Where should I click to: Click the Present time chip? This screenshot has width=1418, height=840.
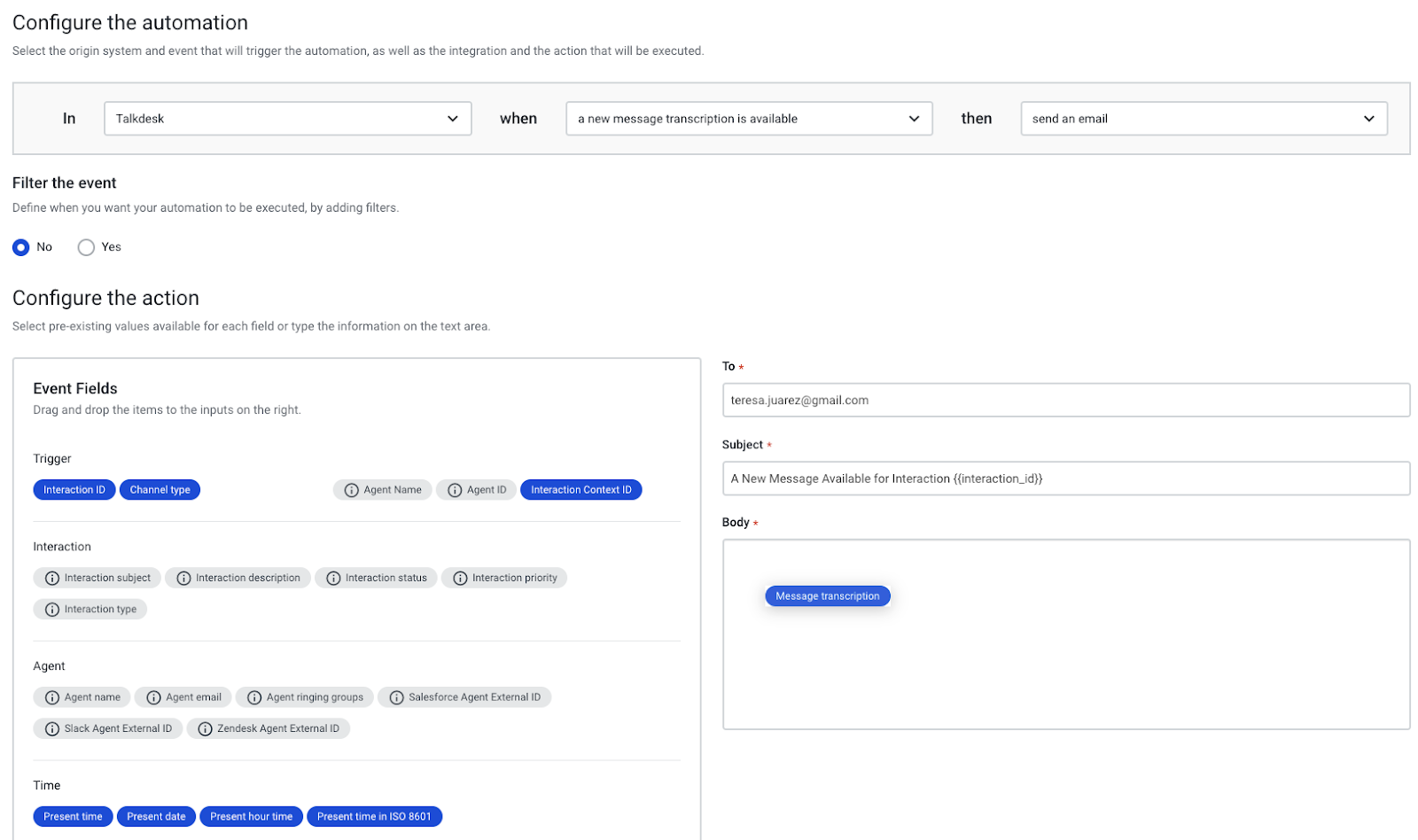(x=73, y=817)
